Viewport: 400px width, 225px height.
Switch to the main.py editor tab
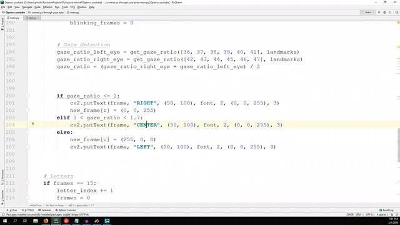point(14,18)
